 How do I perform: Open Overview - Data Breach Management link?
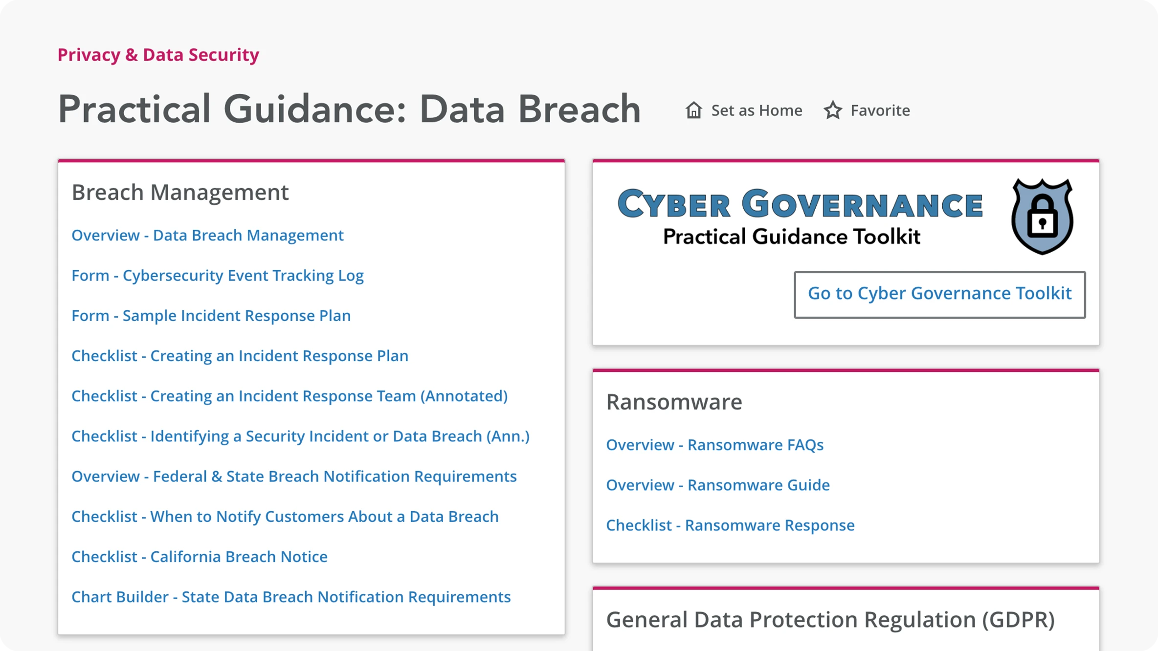(207, 235)
